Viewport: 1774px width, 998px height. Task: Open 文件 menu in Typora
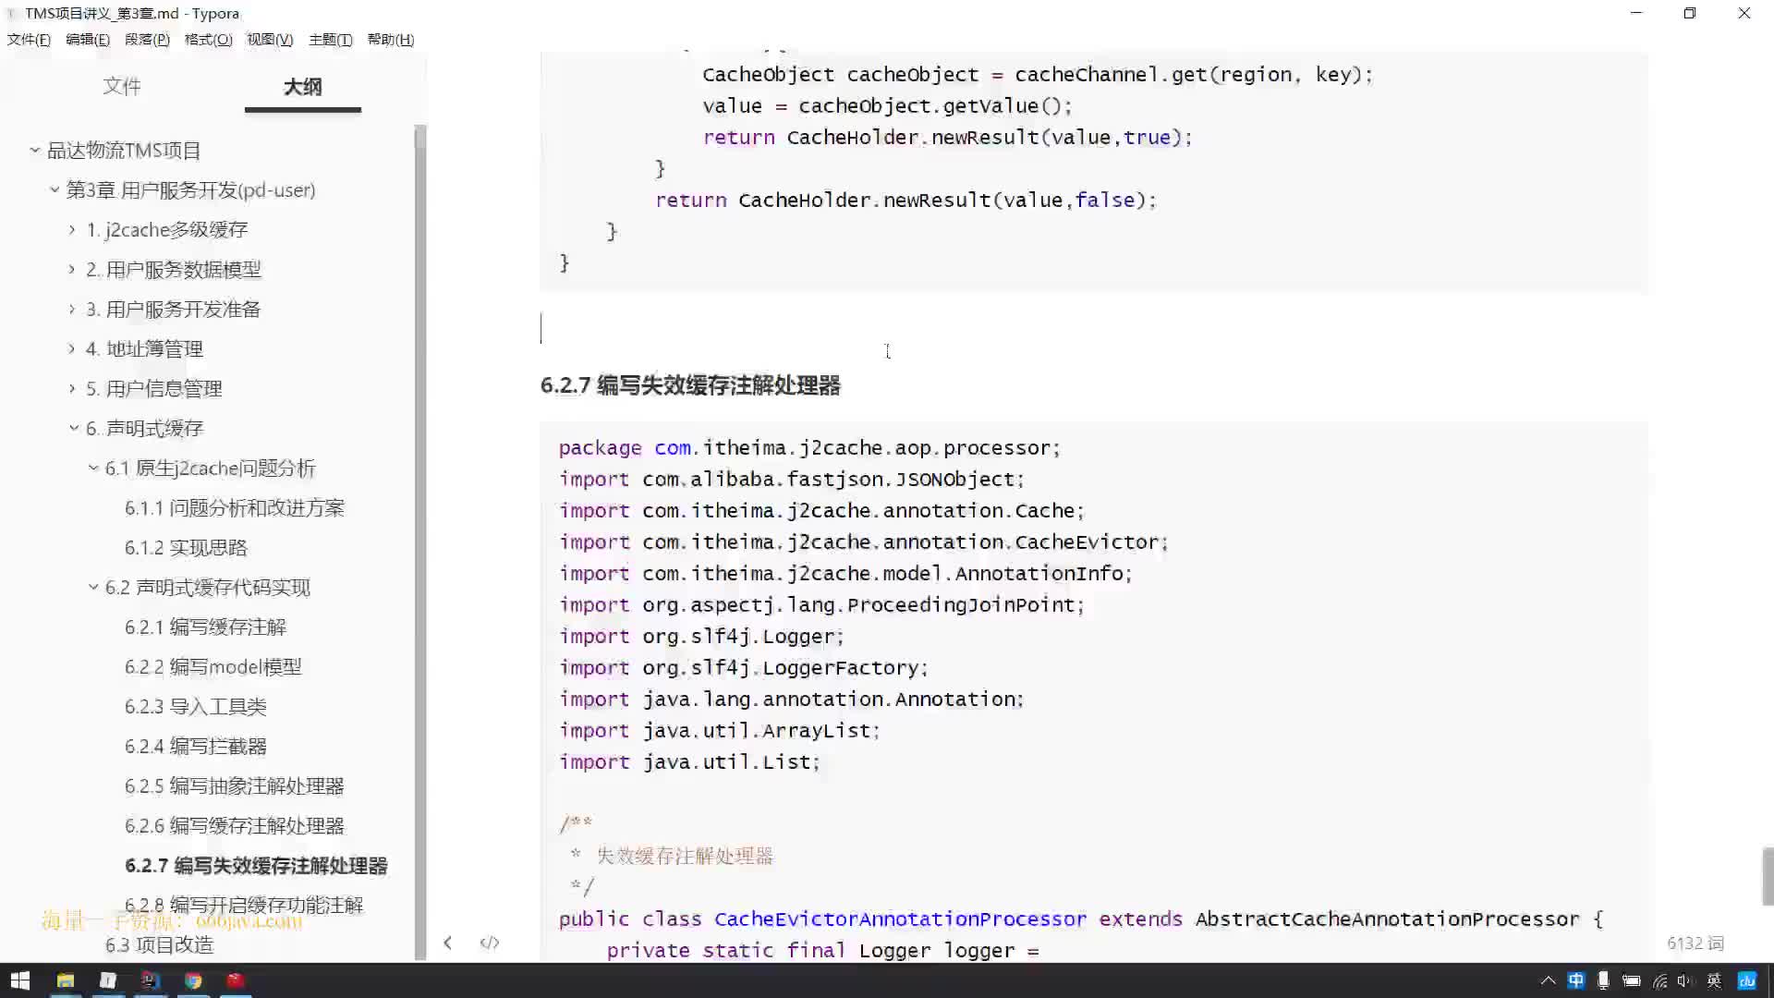(27, 39)
